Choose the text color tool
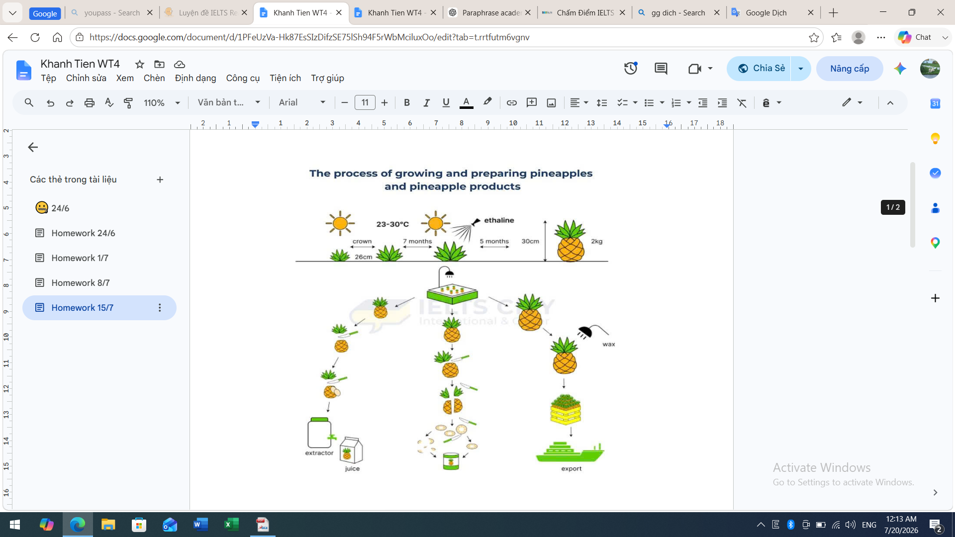This screenshot has height=537, width=955. pos(466,102)
